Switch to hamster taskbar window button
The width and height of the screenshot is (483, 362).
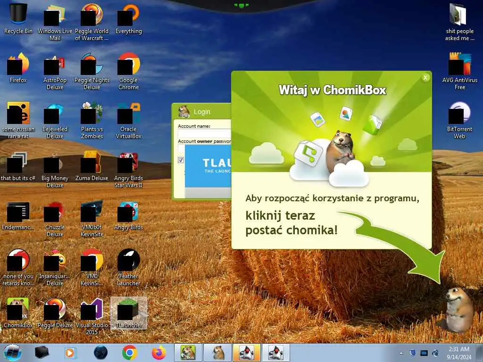click(217, 353)
